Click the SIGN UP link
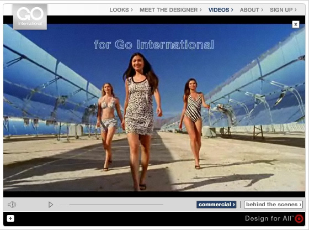Viewport: 309px width, 230px height. click(283, 9)
